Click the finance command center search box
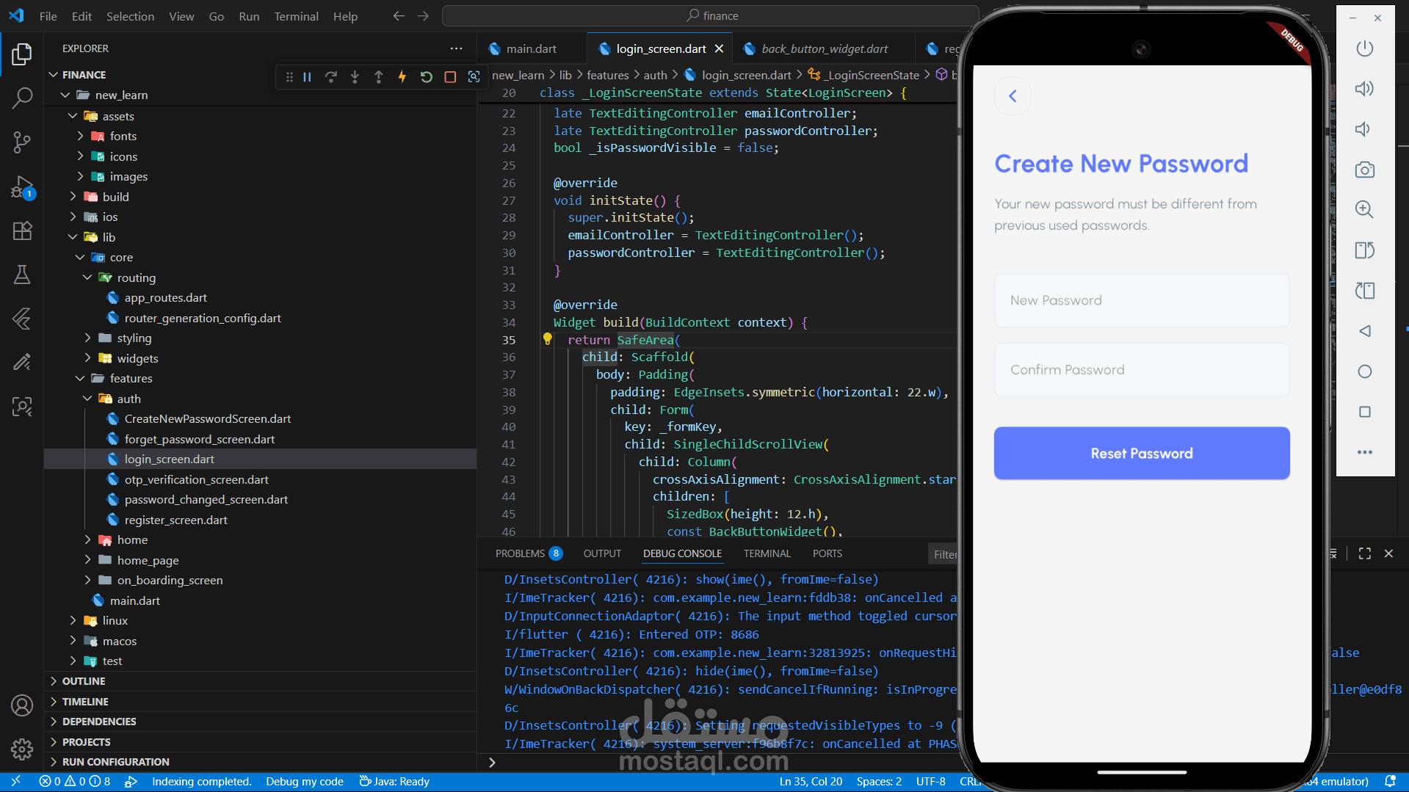This screenshot has height=792, width=1409. click(x=710, y=16)
